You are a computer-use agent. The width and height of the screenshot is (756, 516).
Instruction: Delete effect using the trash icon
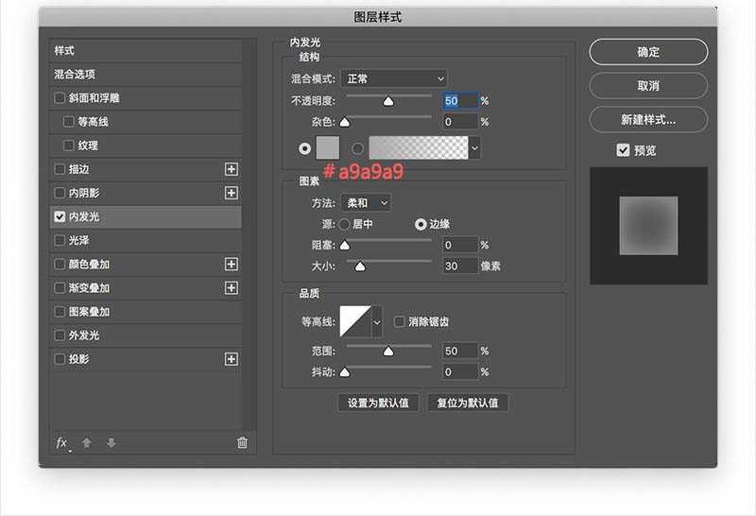242,442
